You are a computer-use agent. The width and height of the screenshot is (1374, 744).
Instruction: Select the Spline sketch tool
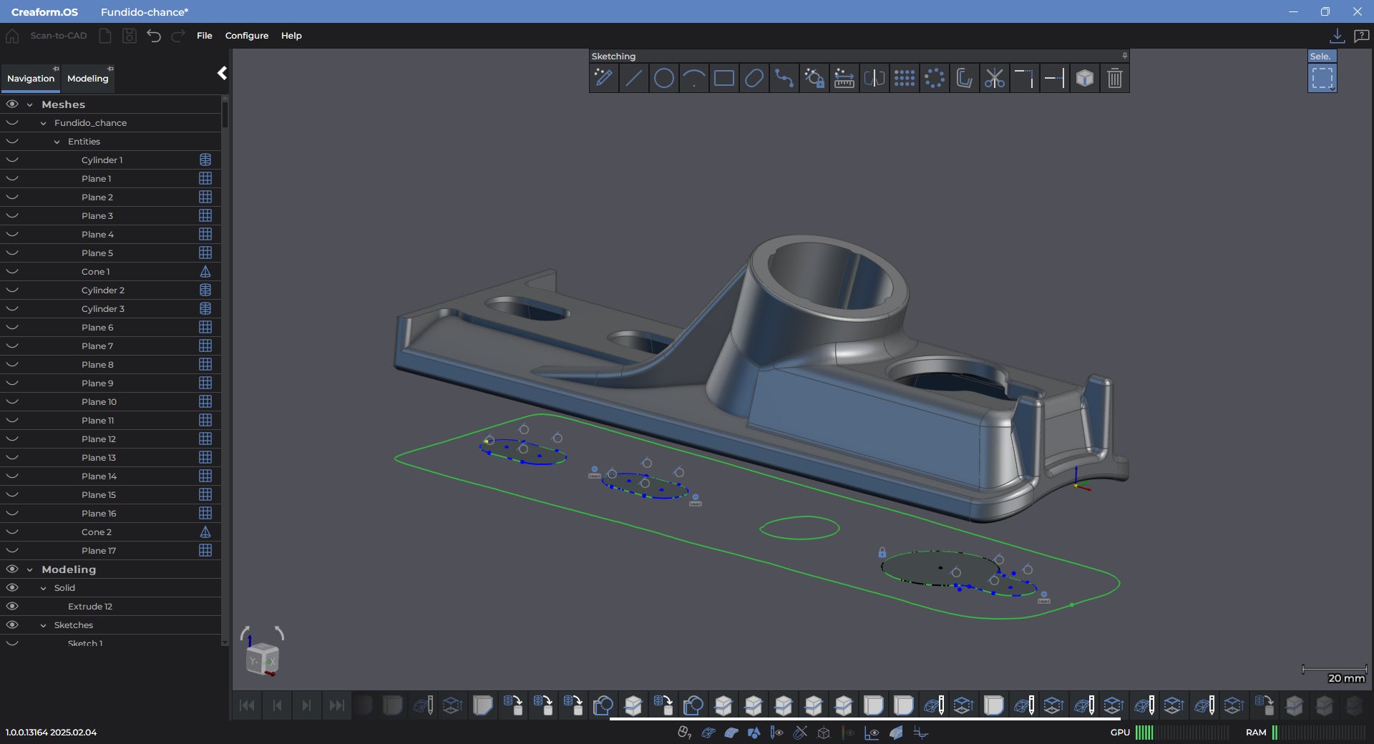784,78
